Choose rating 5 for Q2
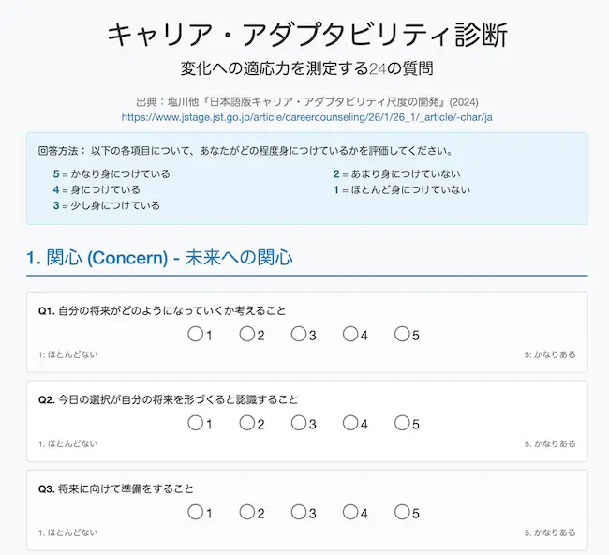The width and height of the screenshot is (609, 555). [x=402, y=423]
